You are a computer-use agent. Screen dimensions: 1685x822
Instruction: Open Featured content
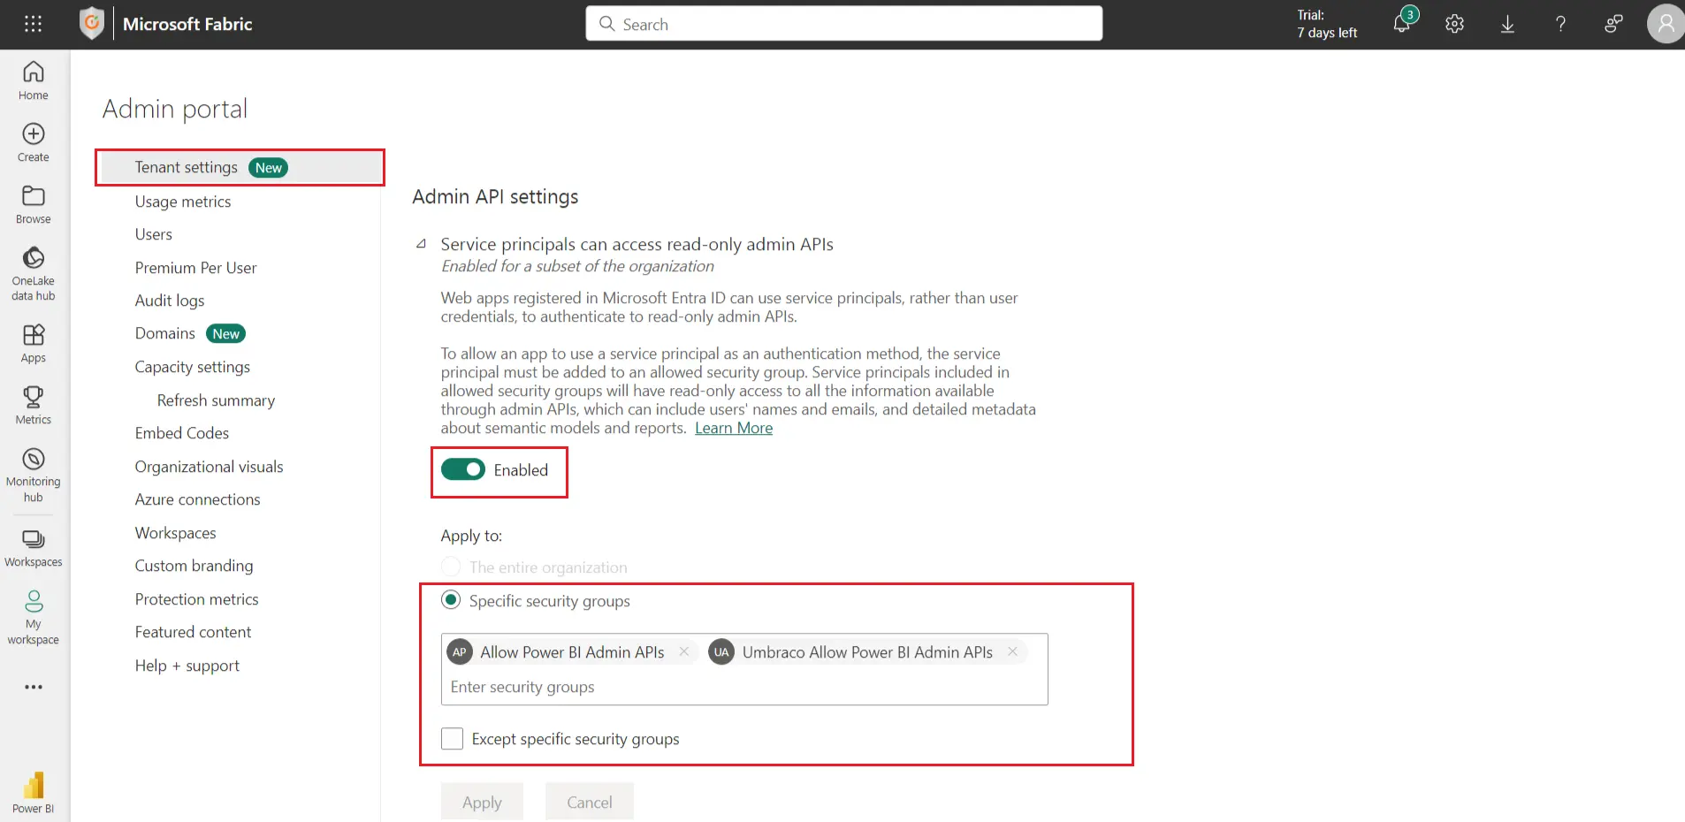click(193, 632)
